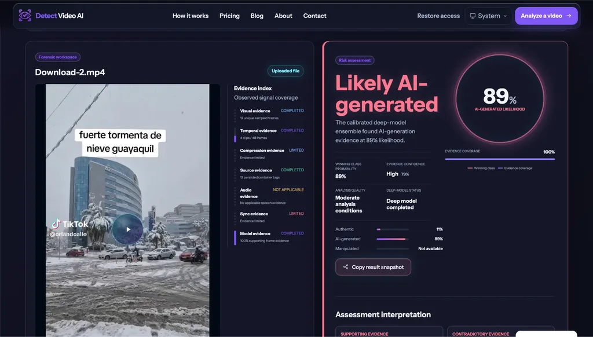Click the Forensic workspace tag

(x=57, y=57)
